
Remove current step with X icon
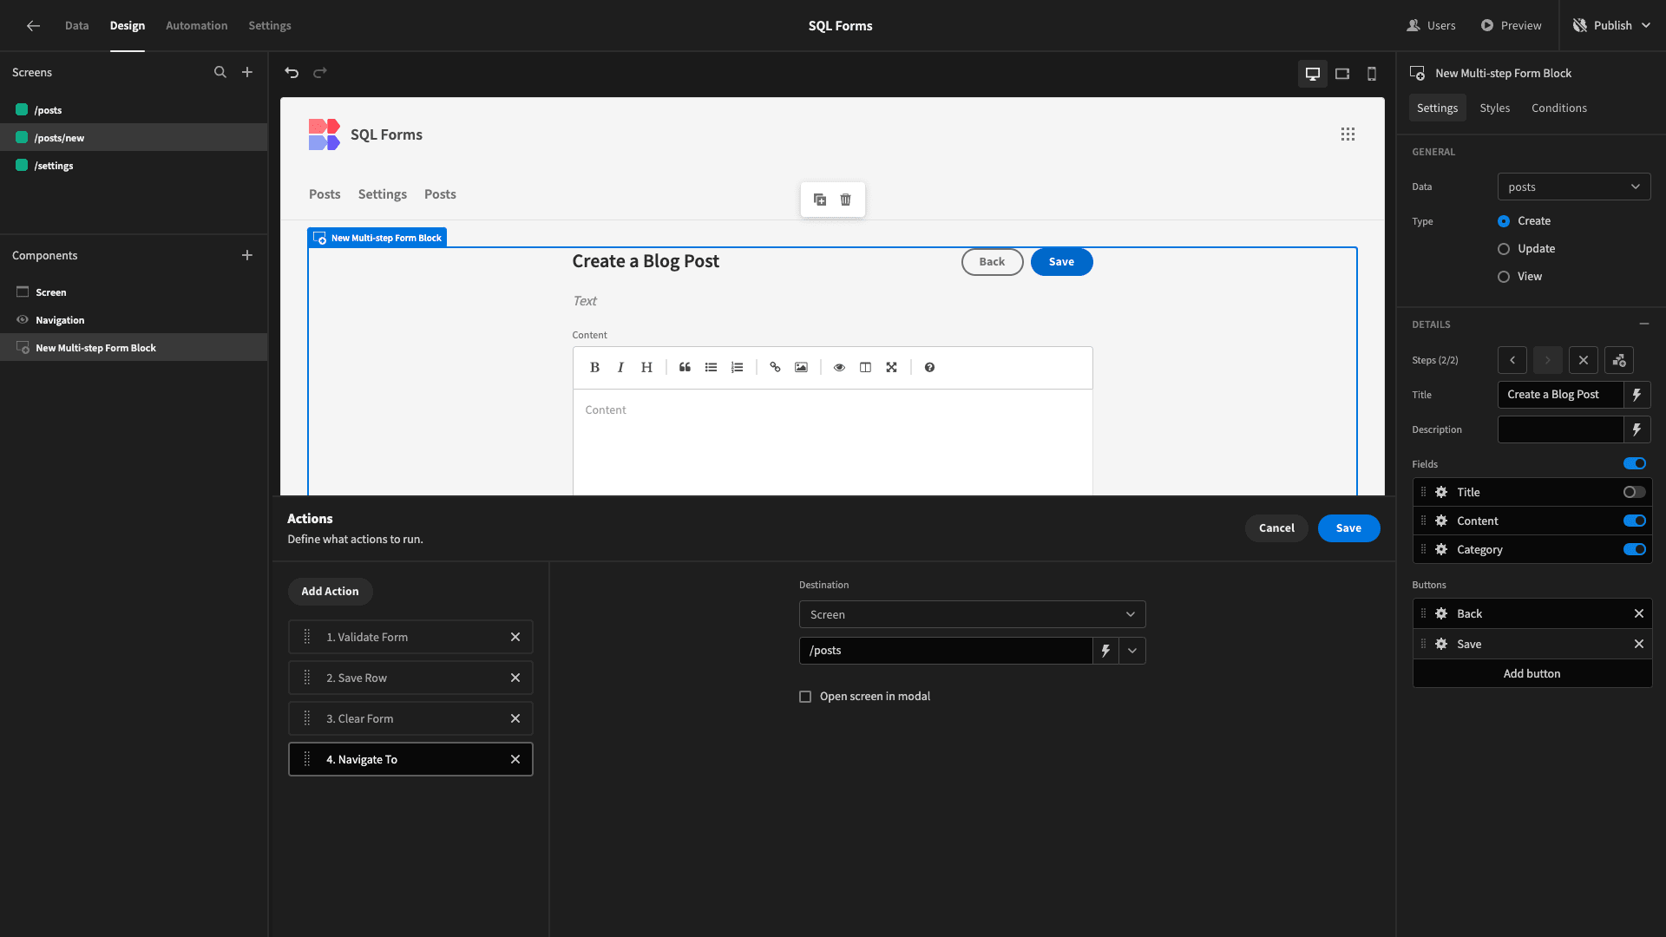click(1584, 360)
